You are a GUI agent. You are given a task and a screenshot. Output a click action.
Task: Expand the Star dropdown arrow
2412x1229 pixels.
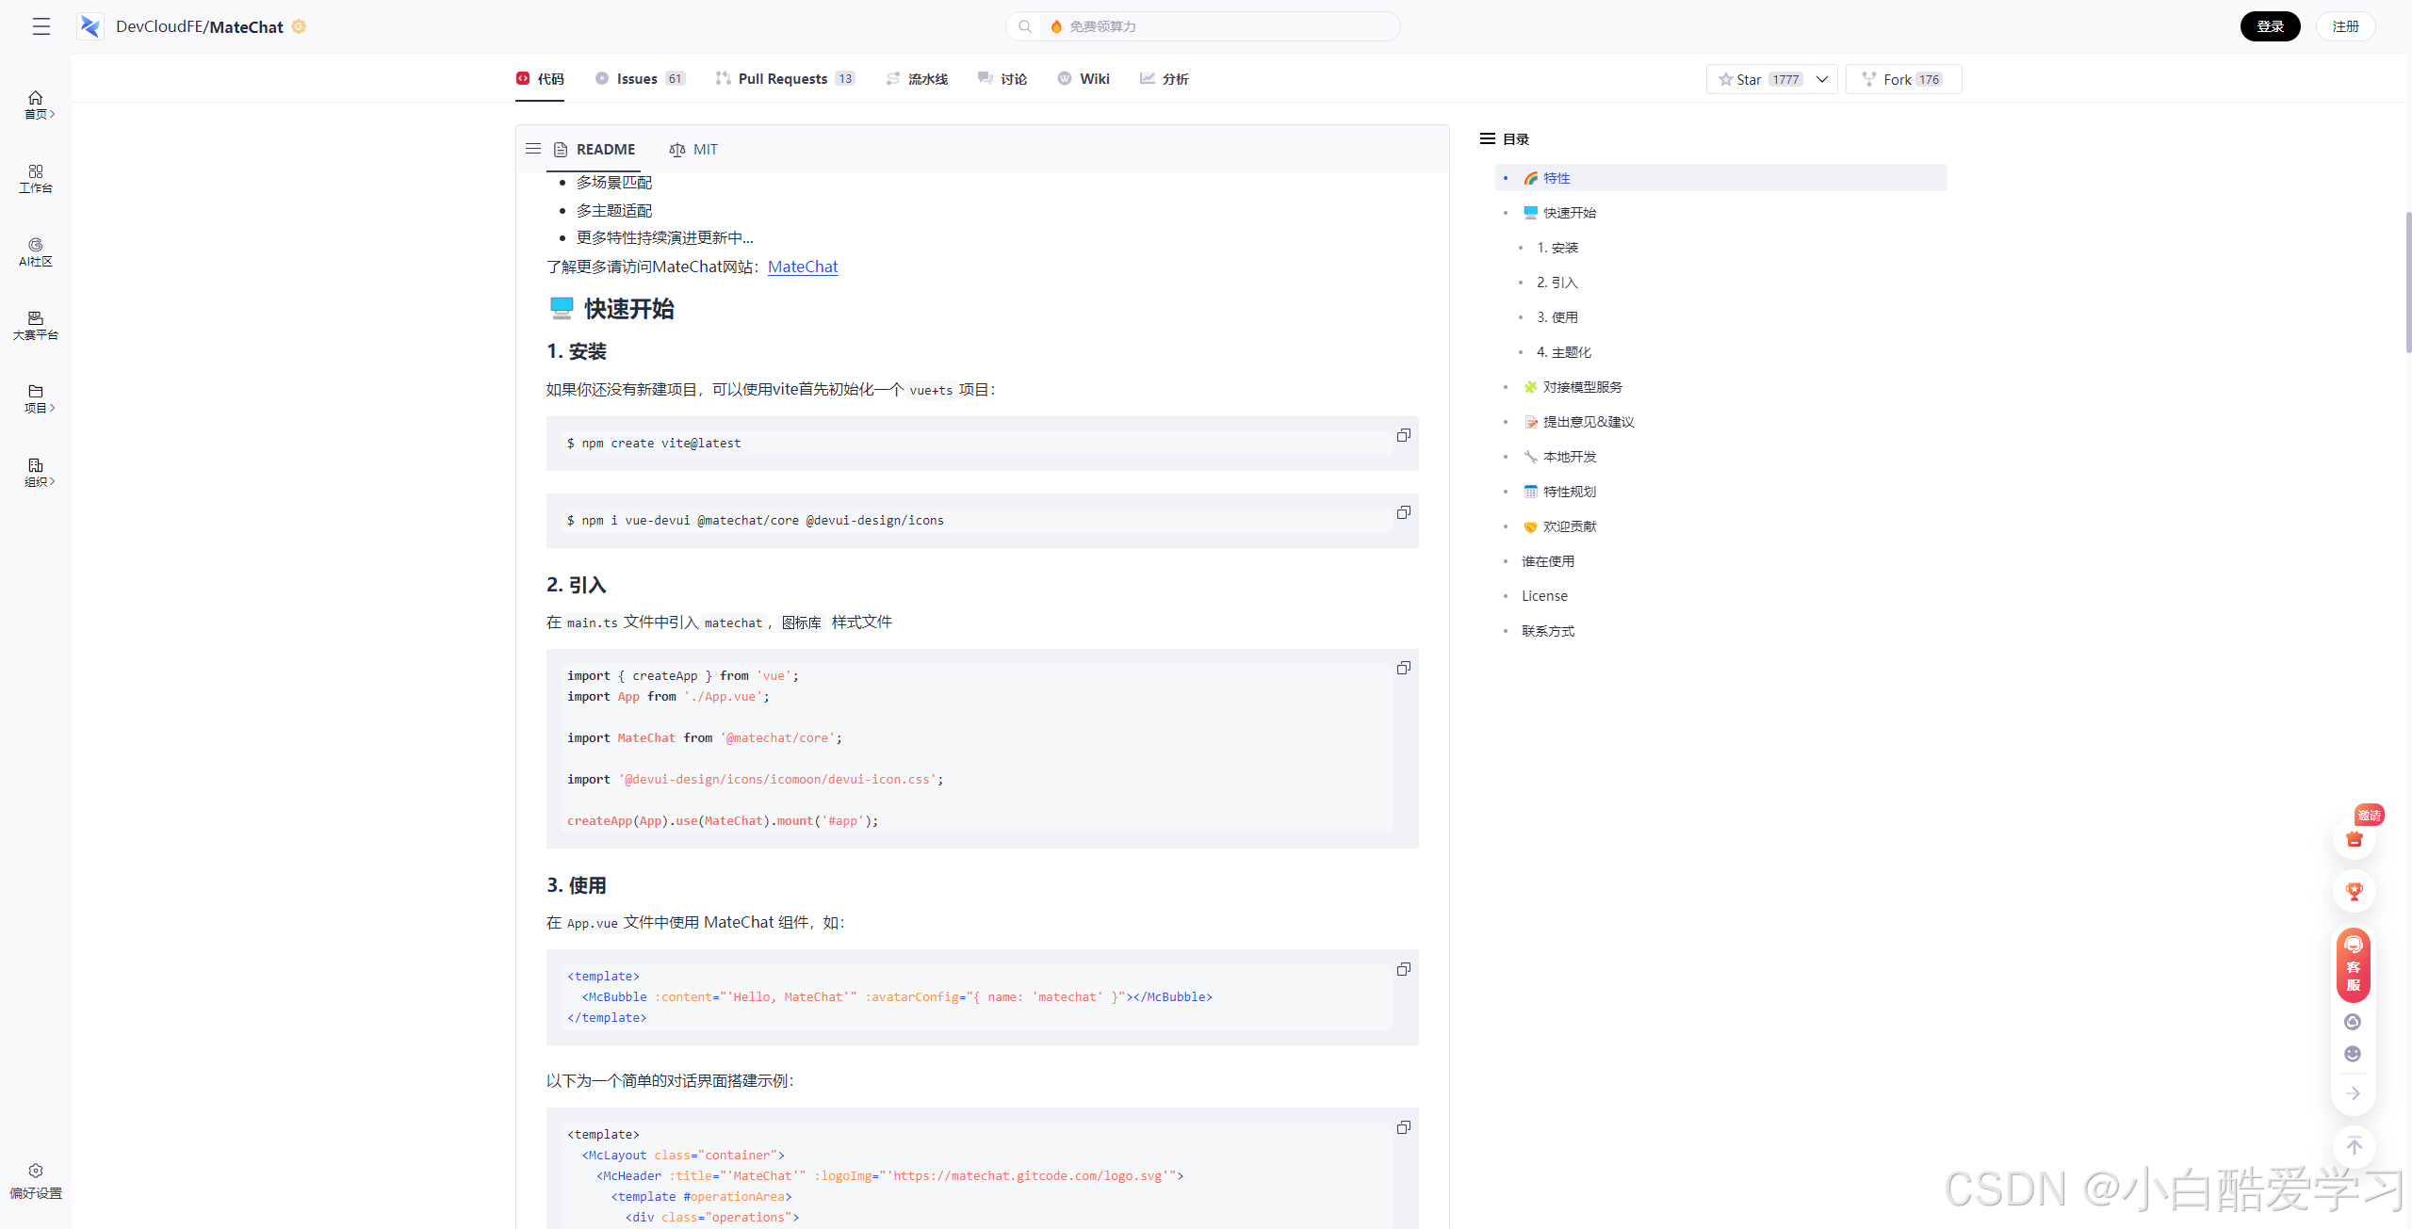coord(1822,79)
